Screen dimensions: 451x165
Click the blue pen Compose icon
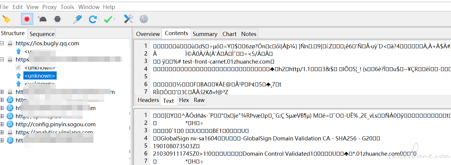[78, 19]
